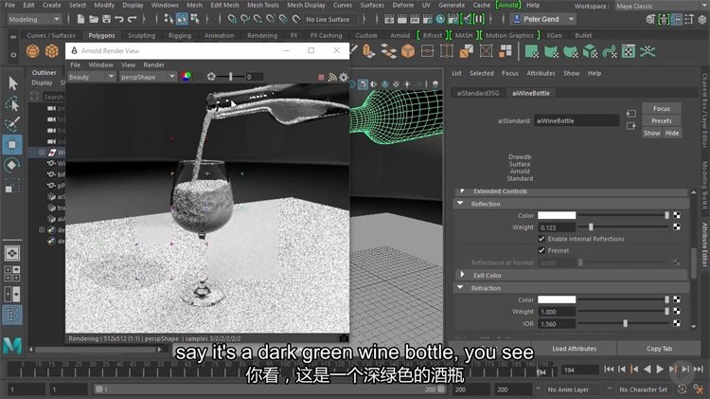Viewport: 710px width, 399px height.
Task: Click map button for Reflection Weight
Action: 677,227
